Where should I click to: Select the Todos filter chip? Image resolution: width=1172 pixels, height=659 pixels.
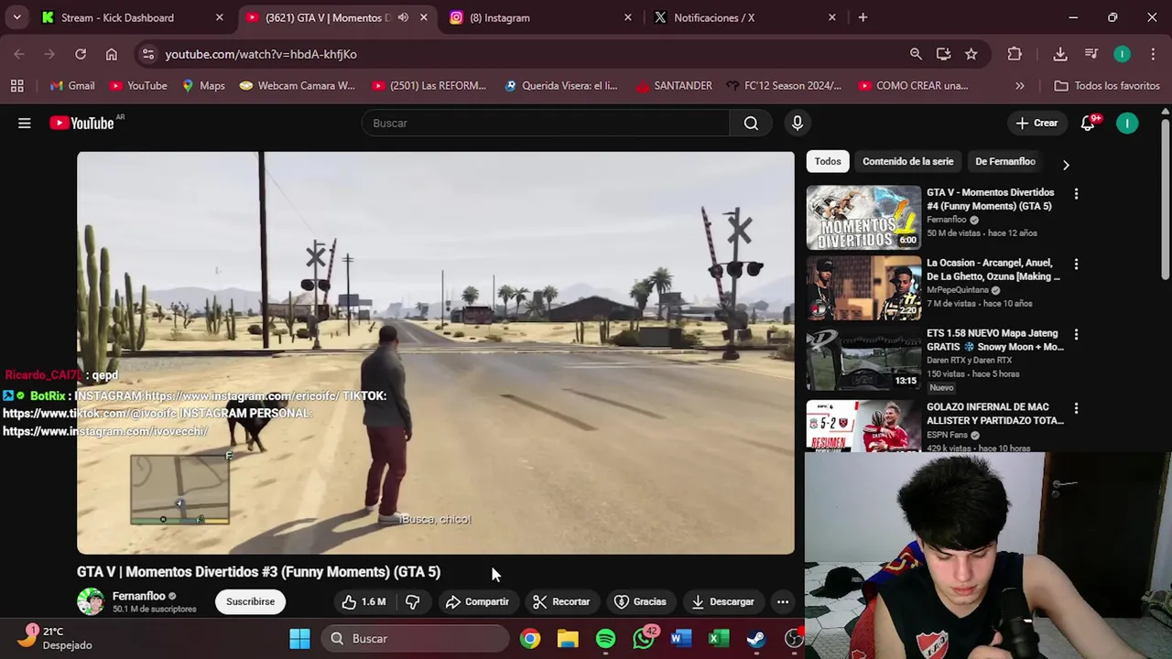point(828,161)
